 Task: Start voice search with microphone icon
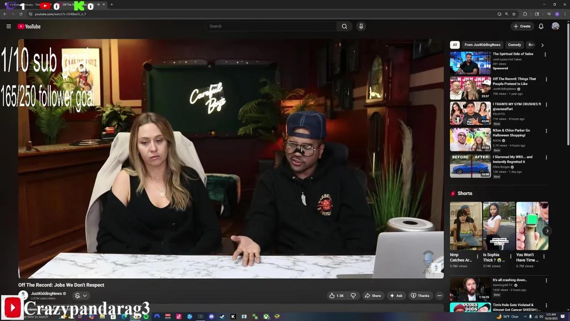pos(361,26)
